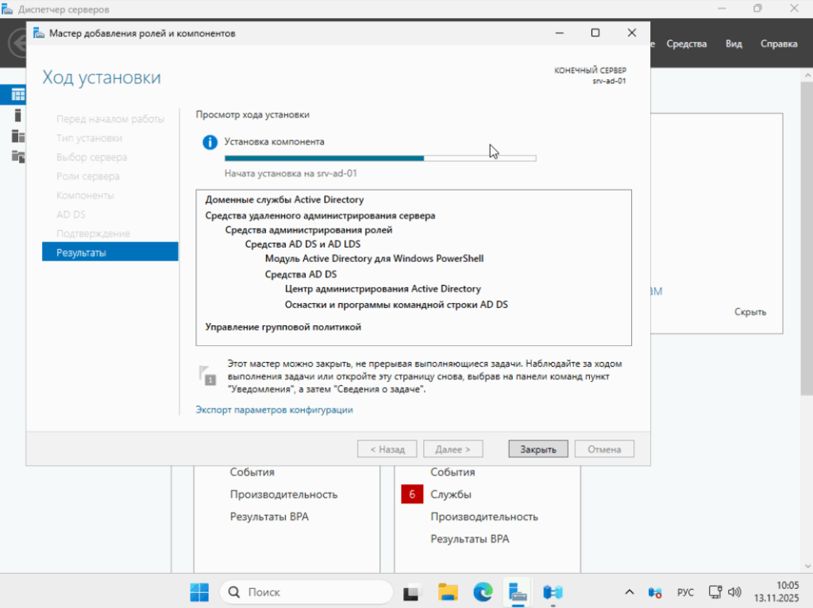Screen dimensions: 813x608
Task: Click the tray icon left of РУС
Action: (x=655, y=592)
